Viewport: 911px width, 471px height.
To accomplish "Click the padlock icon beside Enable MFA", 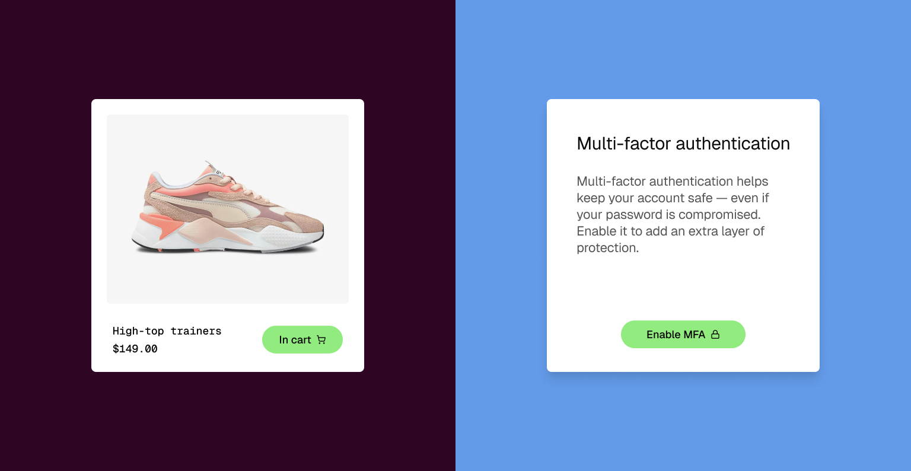I will 715,335.
